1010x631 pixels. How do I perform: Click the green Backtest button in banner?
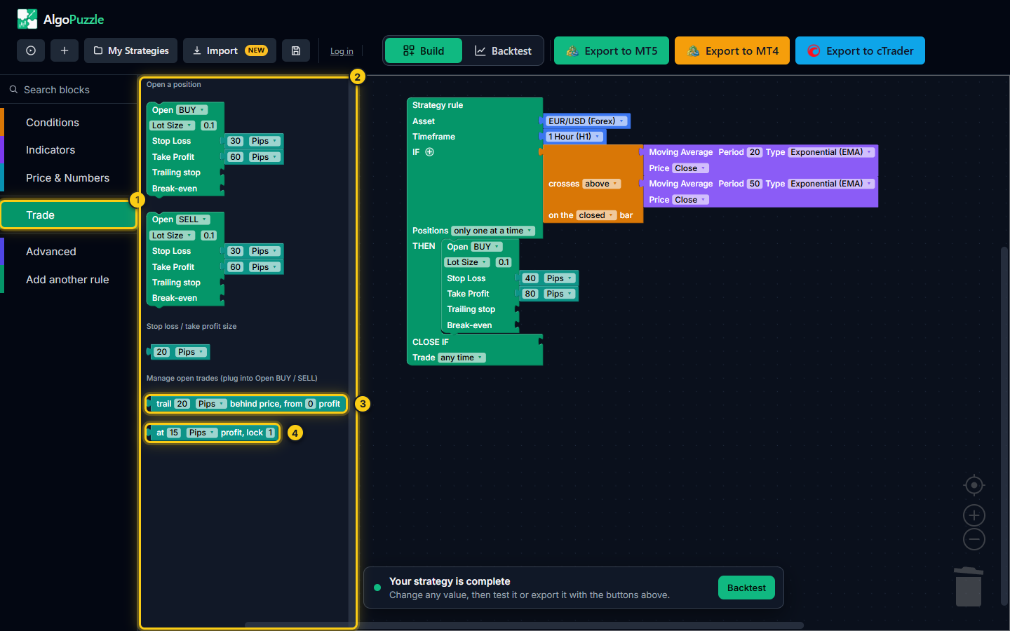click(x=746, y=588)
